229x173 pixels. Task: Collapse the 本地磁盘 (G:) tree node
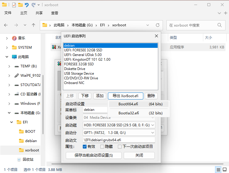[9, 113]
